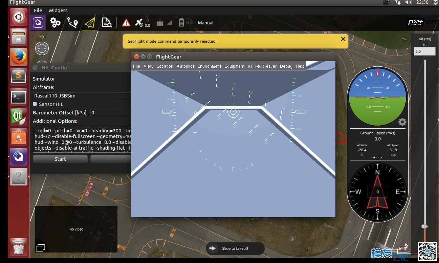Click the Ground Speed value readout

click(377, 139)
